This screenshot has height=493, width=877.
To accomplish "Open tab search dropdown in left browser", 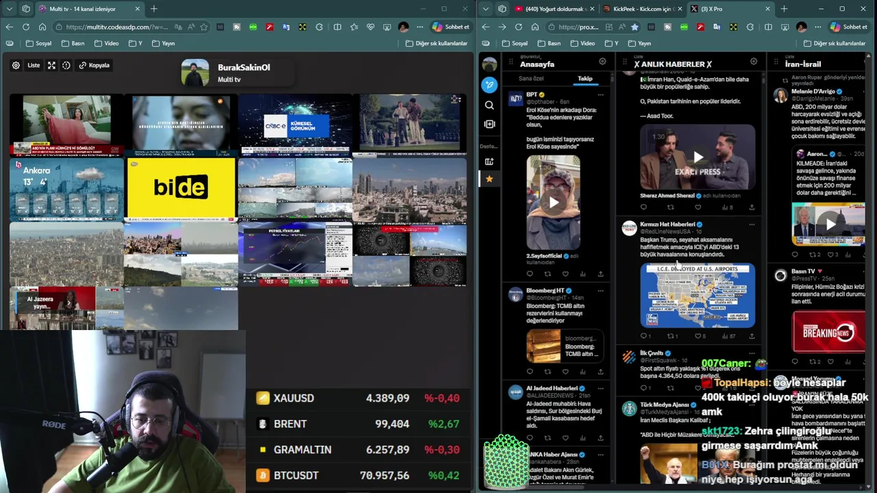I will point(9,9).
